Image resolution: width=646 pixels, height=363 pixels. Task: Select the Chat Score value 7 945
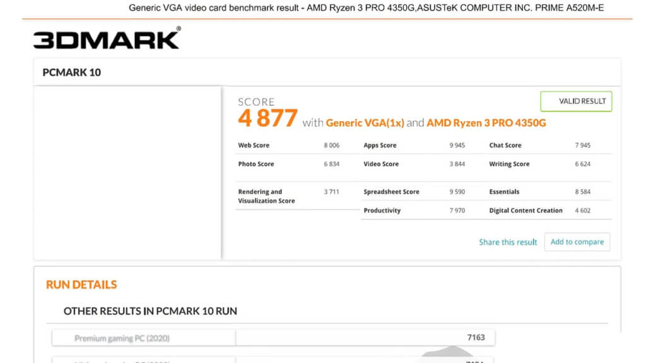[582, 146]
